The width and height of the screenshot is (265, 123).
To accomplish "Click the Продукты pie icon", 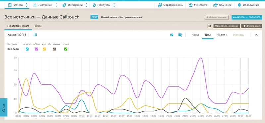I will pos(94,5).
